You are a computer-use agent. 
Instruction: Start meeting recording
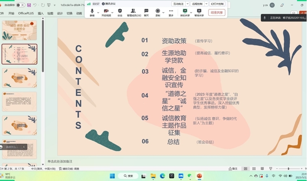pos(158,12)
